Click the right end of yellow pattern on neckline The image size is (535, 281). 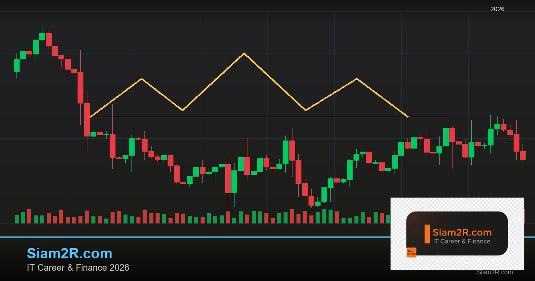coord(408,117)
